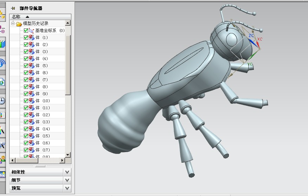The height and width of the screenshot is (196, 308).
Task: Select the 体 (2) row label
Action: tap(41, 45)
